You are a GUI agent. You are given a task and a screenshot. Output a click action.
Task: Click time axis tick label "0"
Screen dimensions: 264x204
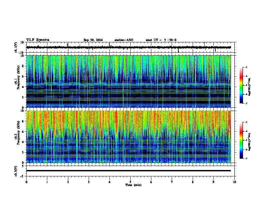(26, 182)
